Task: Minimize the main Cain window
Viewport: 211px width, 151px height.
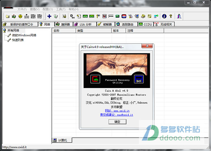Action: [x=188, y=2]
